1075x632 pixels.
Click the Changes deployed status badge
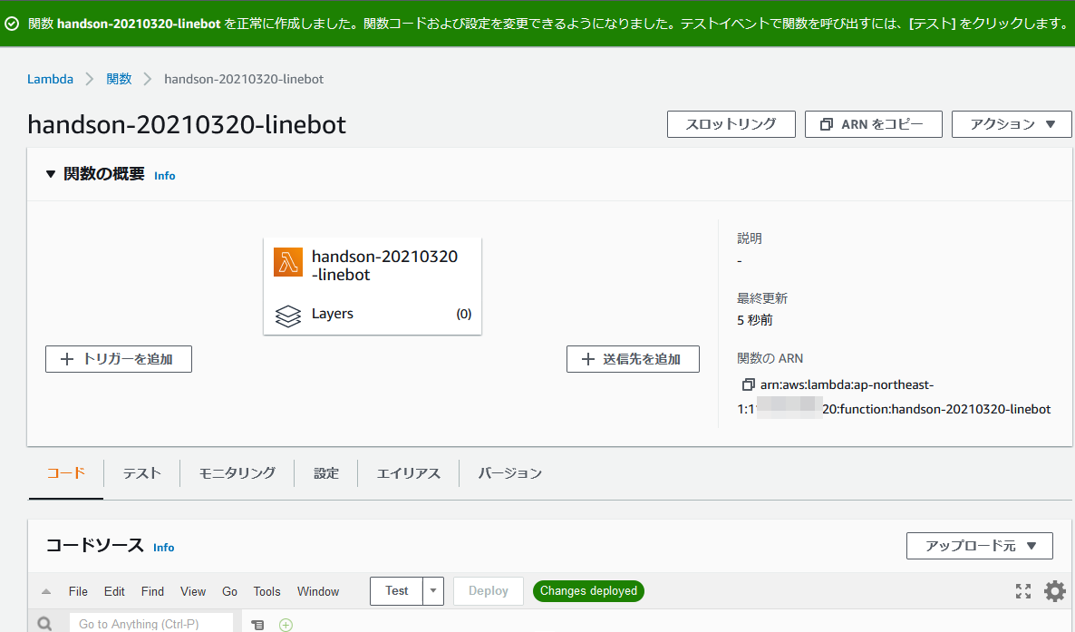tap(588, 591)
